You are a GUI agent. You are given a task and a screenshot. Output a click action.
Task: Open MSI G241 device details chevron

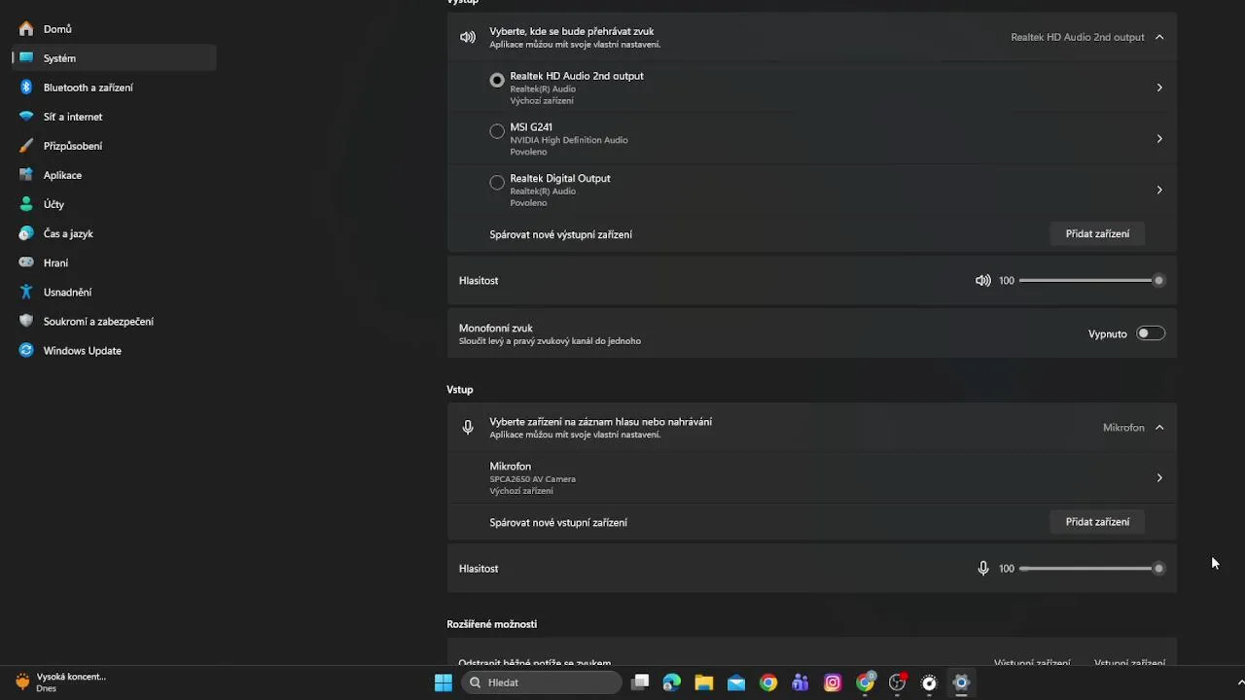click(x=1159, y=139)
